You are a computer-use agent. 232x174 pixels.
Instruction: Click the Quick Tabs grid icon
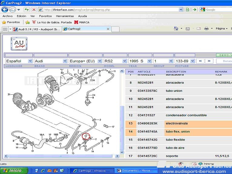pos(5,29)
